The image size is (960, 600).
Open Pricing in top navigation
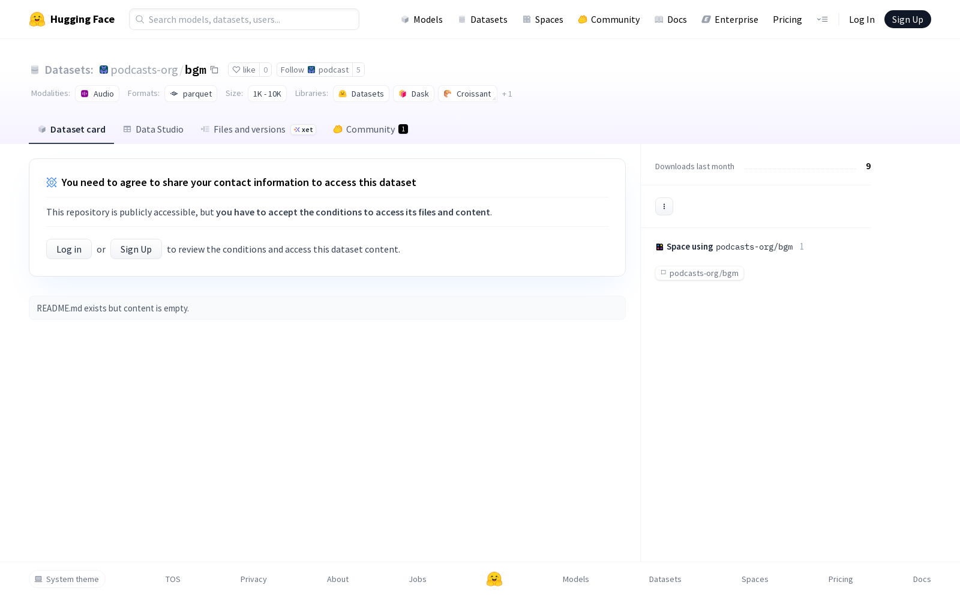[787, 19]
